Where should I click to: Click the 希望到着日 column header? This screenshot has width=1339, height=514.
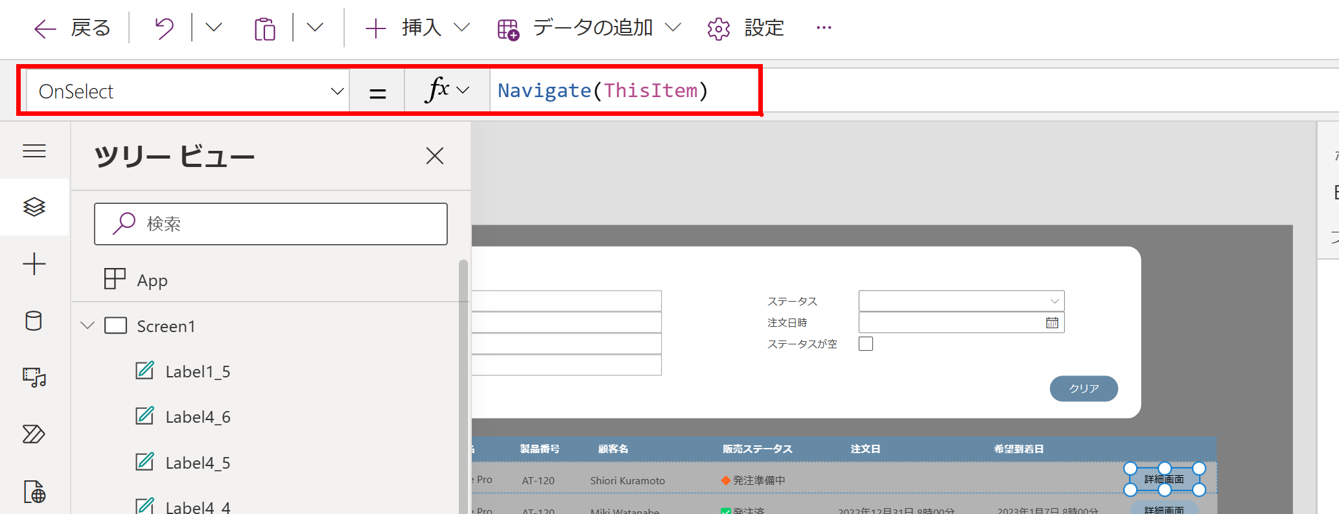coord(1019,449)
